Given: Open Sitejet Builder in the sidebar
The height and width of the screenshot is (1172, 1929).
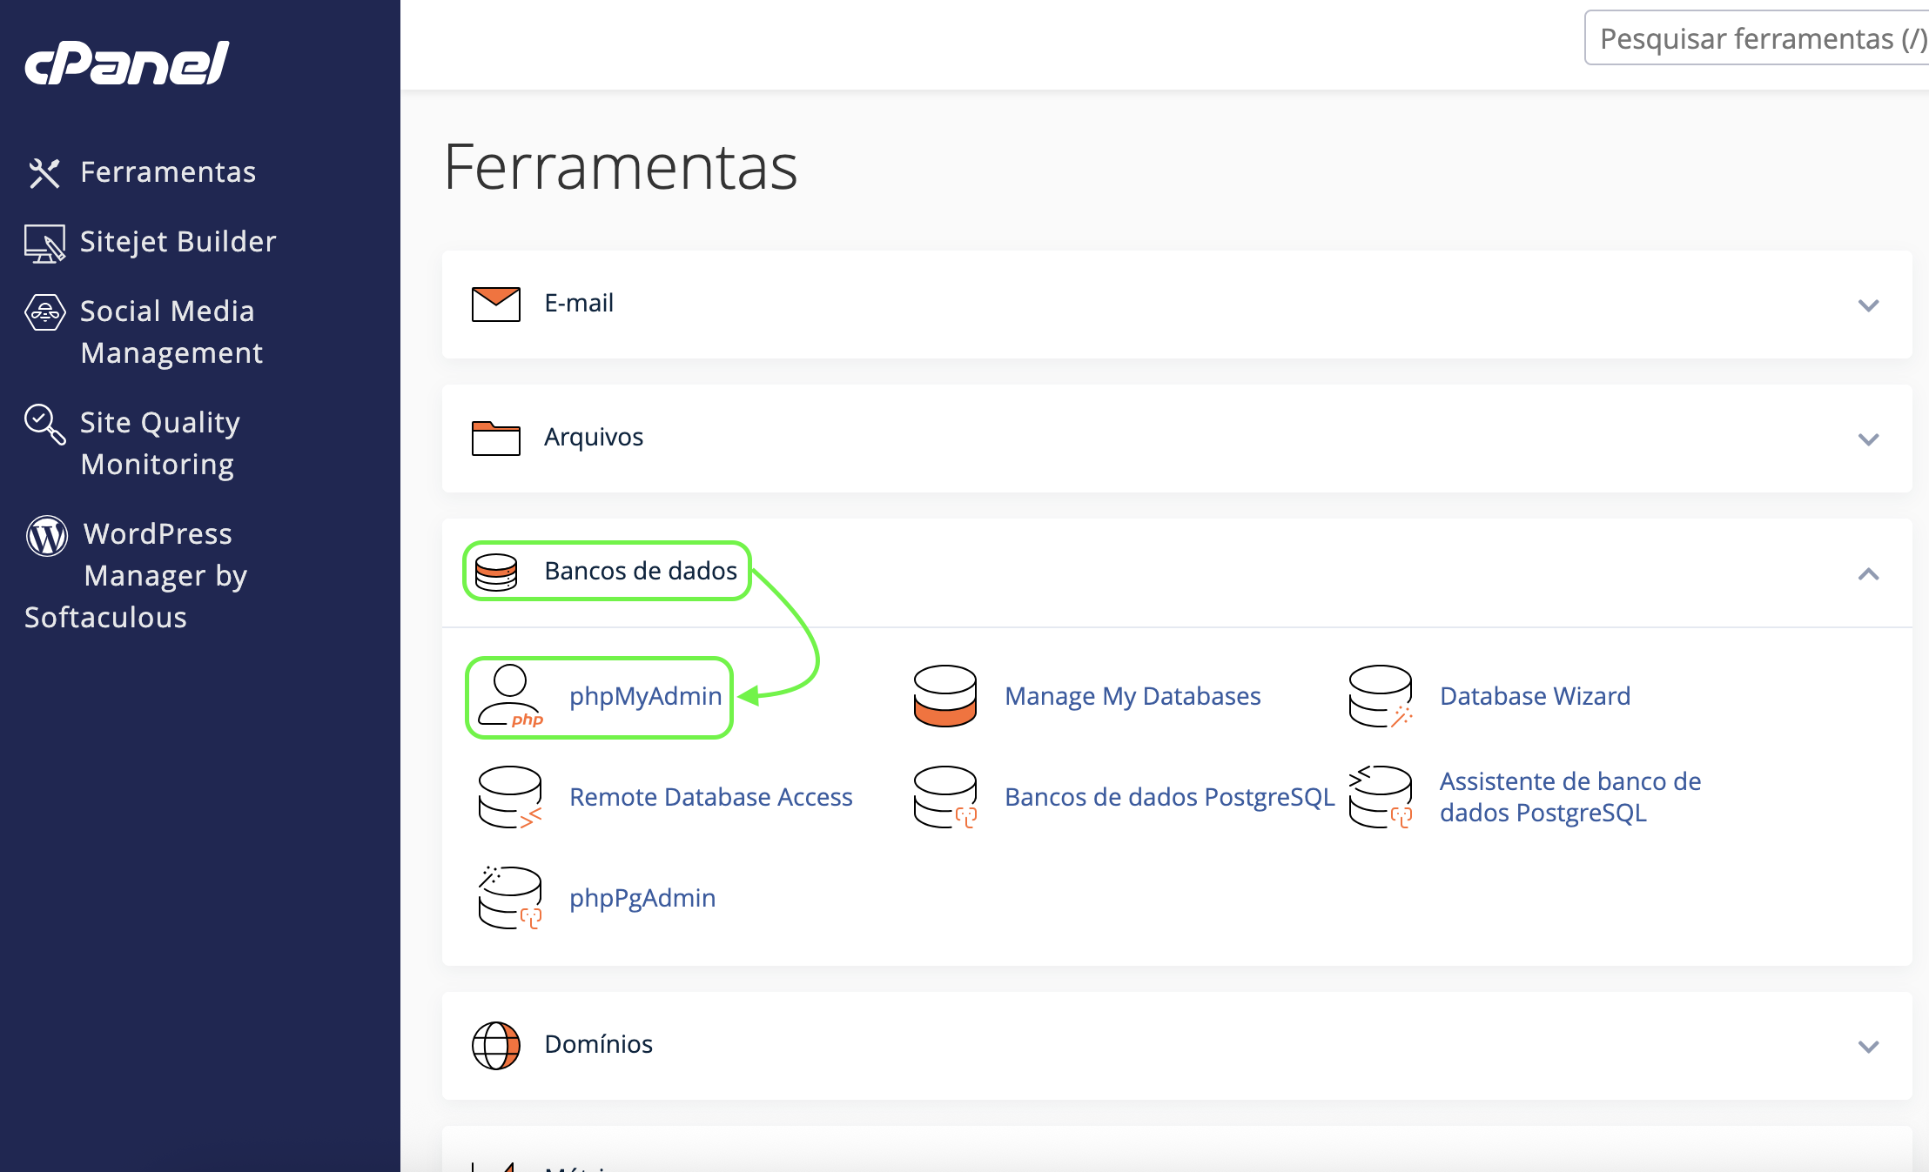Looking at the screenshot, I should click(x=178, y=242).
